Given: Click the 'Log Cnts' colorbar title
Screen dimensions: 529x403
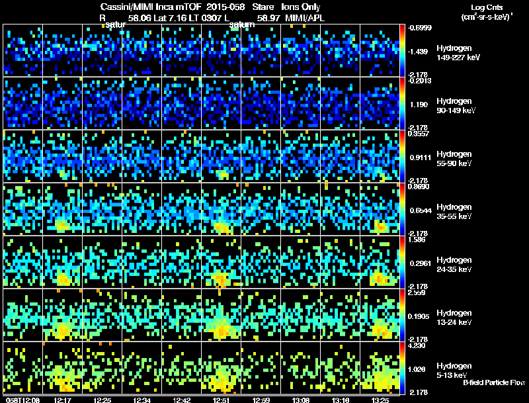Looking at the screenshot, I should [x=487, y=7].
